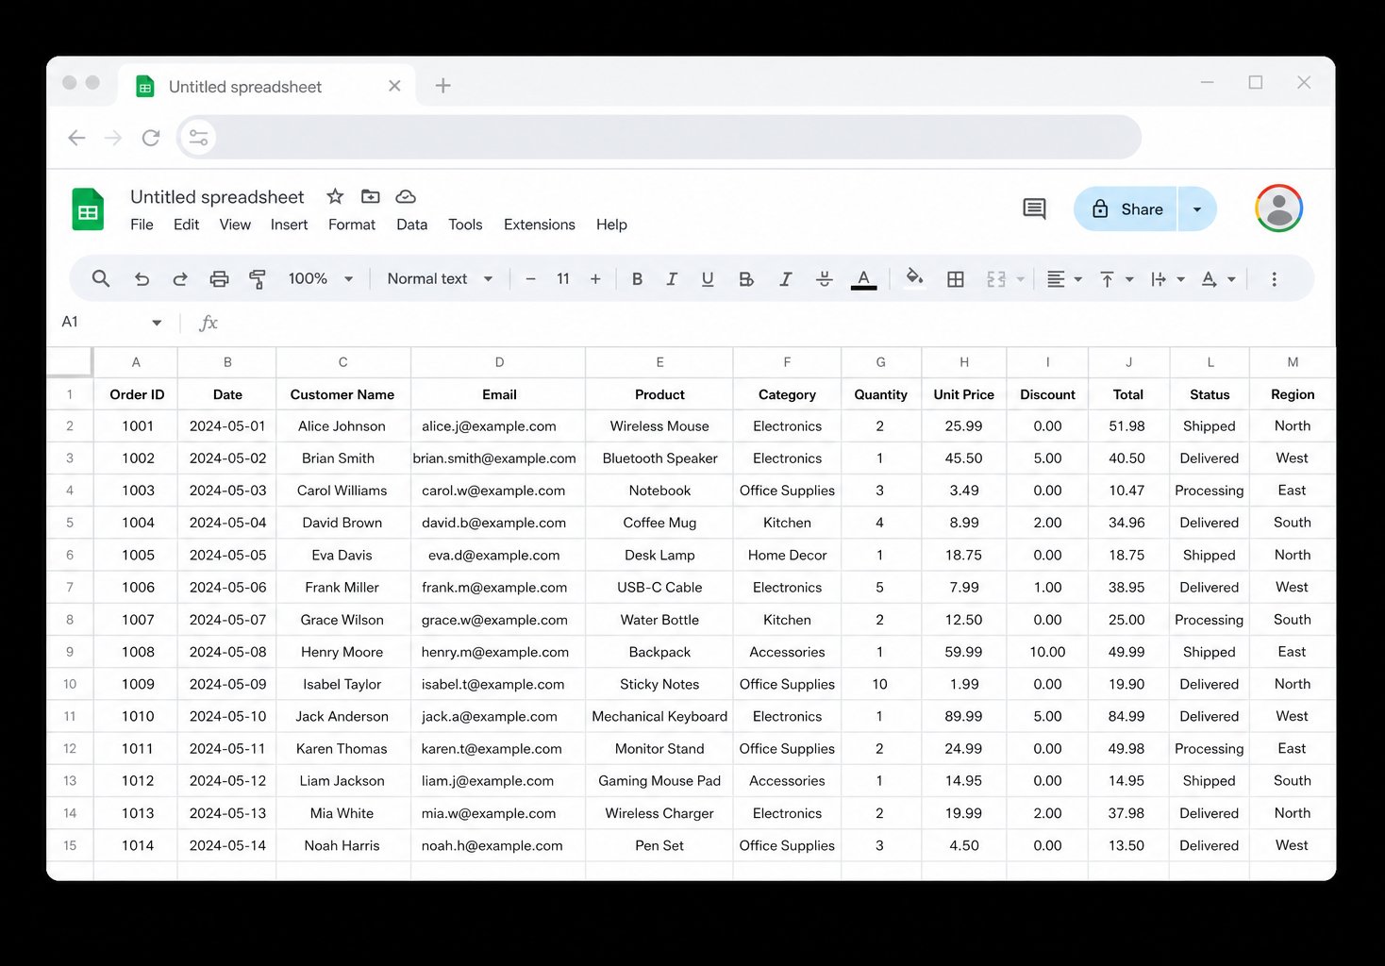Go forward using the browser arrow

pos(113,138)
